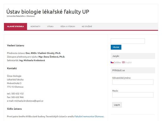
Task: Open the Věda a výzkum menu
Action: [68, 26]
